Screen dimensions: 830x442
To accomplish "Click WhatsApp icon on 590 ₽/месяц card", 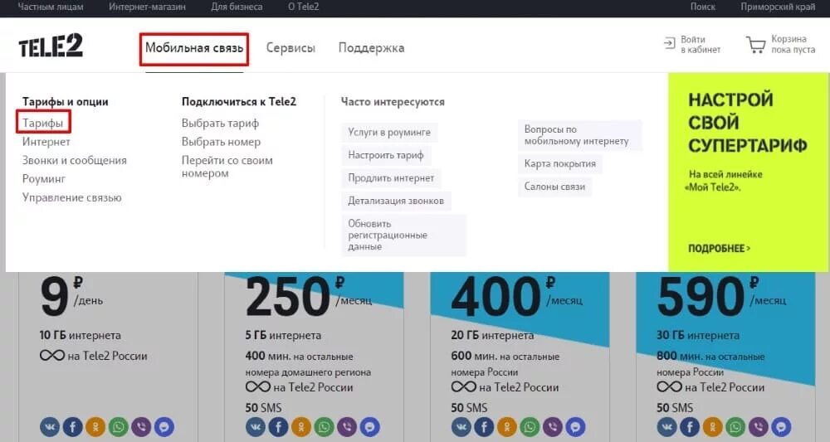I will click(x=735, y=427).
